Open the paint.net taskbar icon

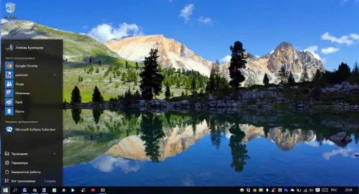44,190
